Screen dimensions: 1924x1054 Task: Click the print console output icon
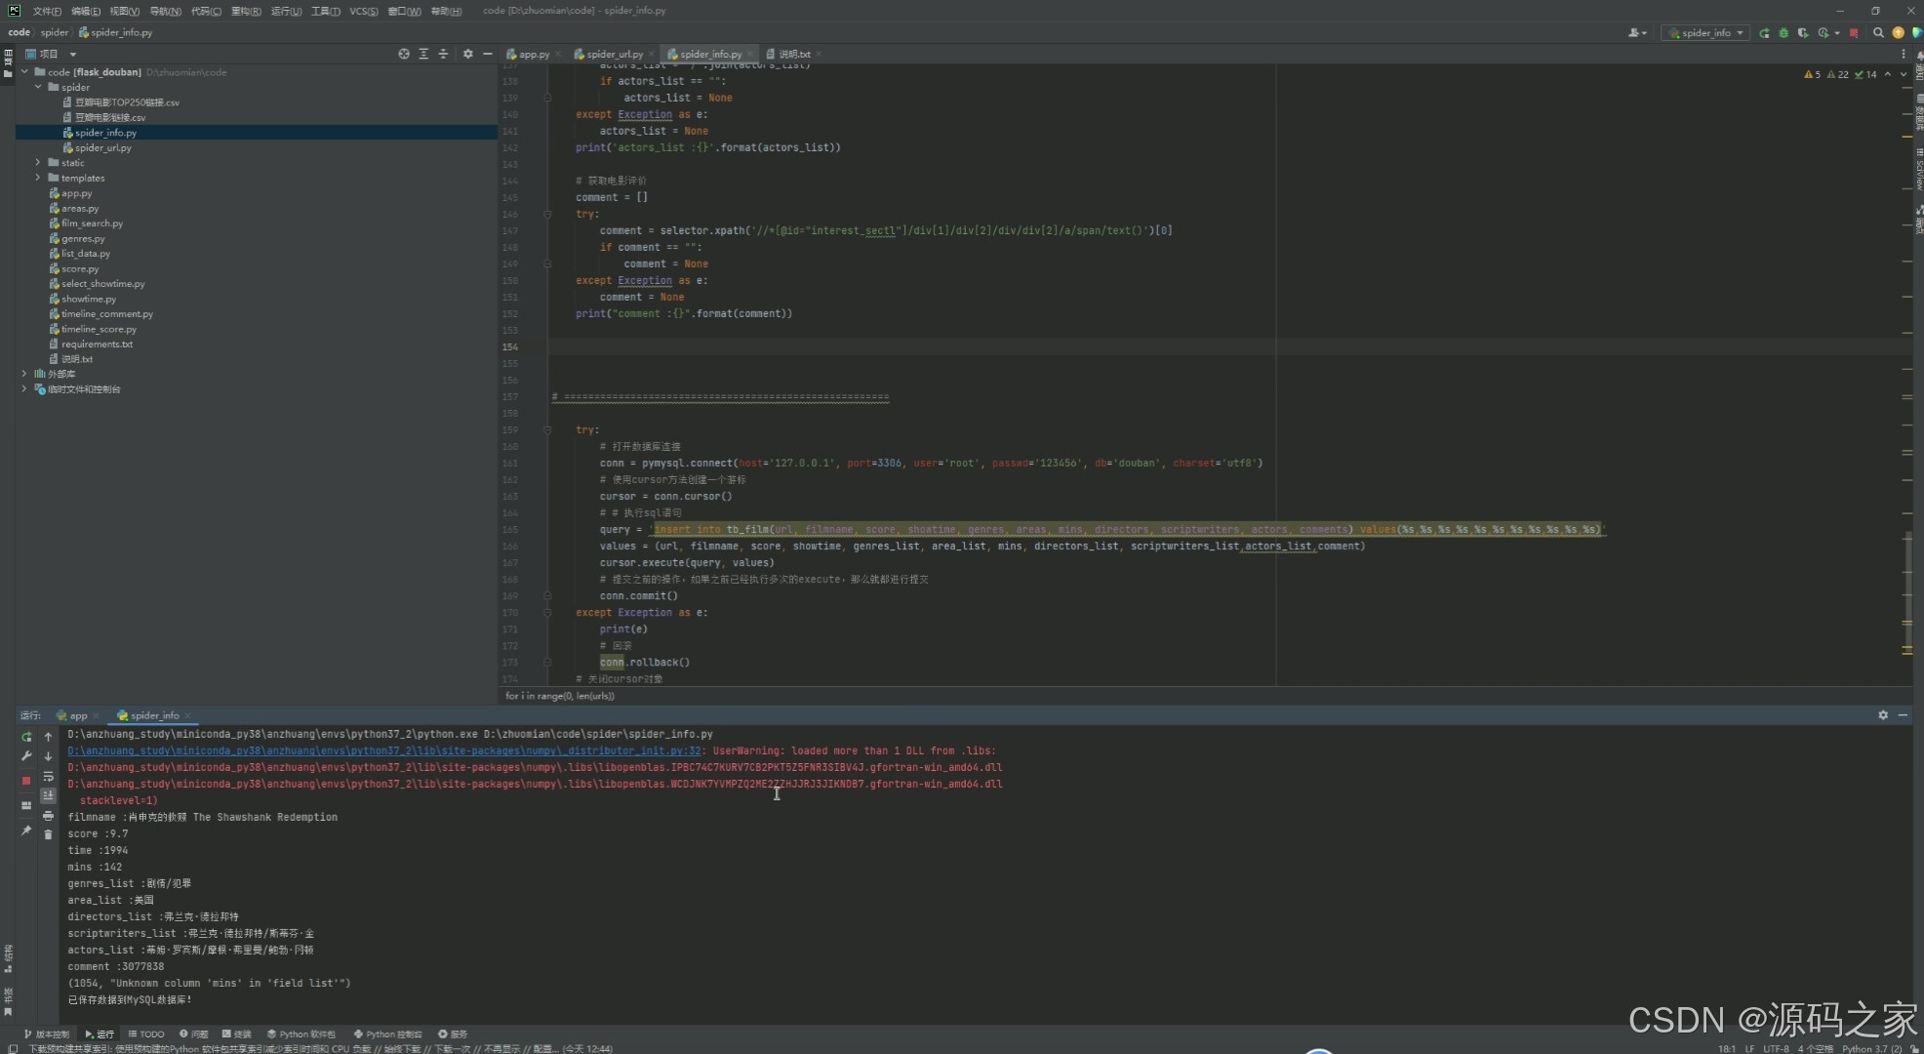pyautogui.click(x=48, y=815)
